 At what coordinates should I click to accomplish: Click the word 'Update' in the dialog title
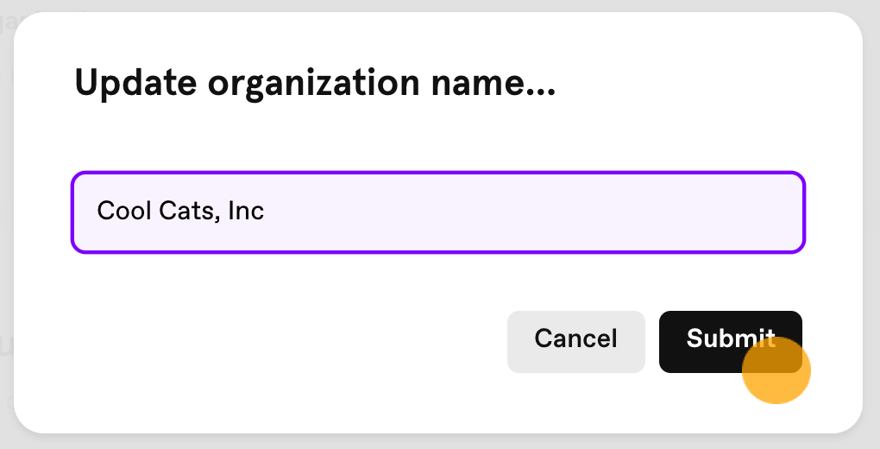pos(135,84)
